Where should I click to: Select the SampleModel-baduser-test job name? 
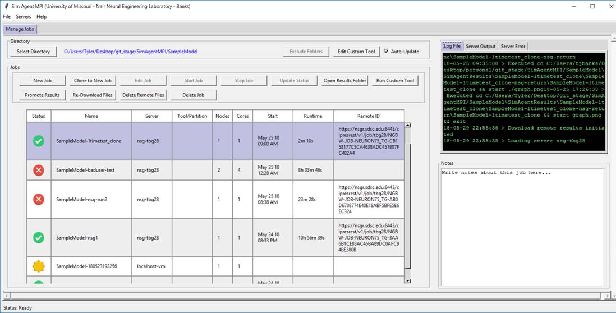point(85,170)
